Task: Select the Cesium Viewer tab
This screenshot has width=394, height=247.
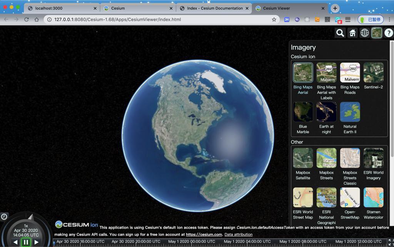Action: pos(290,8)
